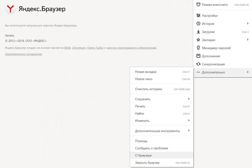252x168 pixels.
Task: Click the three-dots icon beside Дополнительно
Action: pyautogui.click(x=198, y=72)
